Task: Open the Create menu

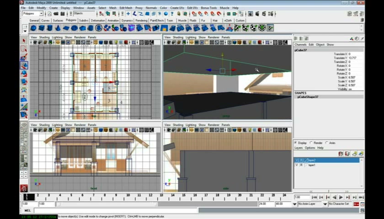Action: click(x=53, y=8)
